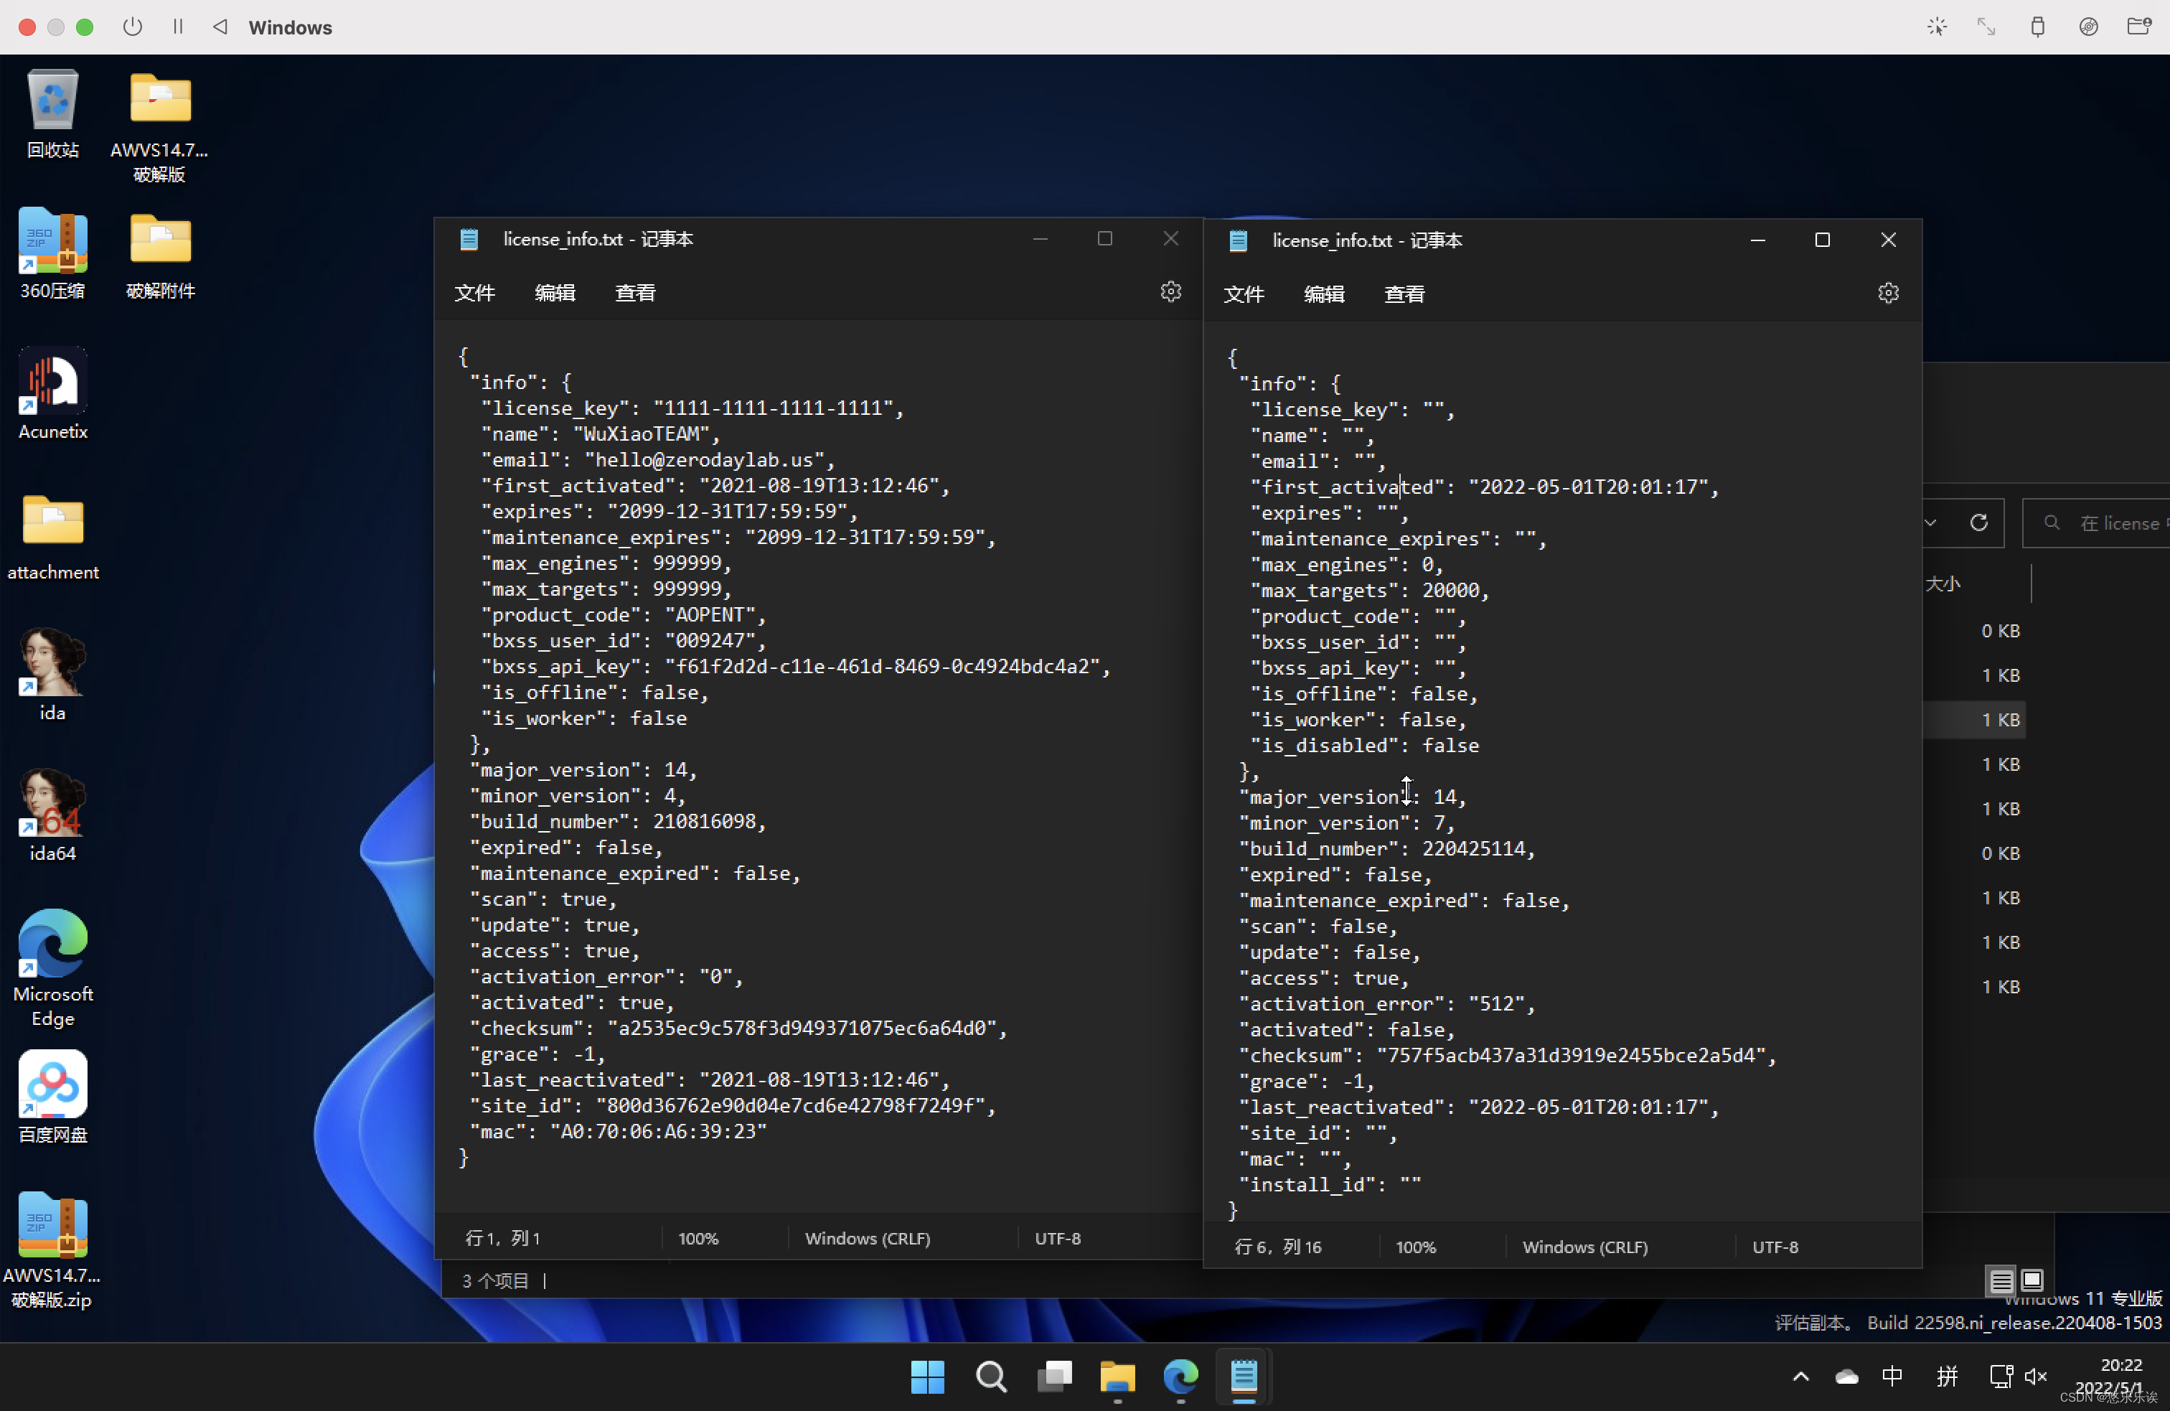Toggle the muted volume tray icon
This screenshot has height=1411, width=2170.
[x=2035, y=1377]
